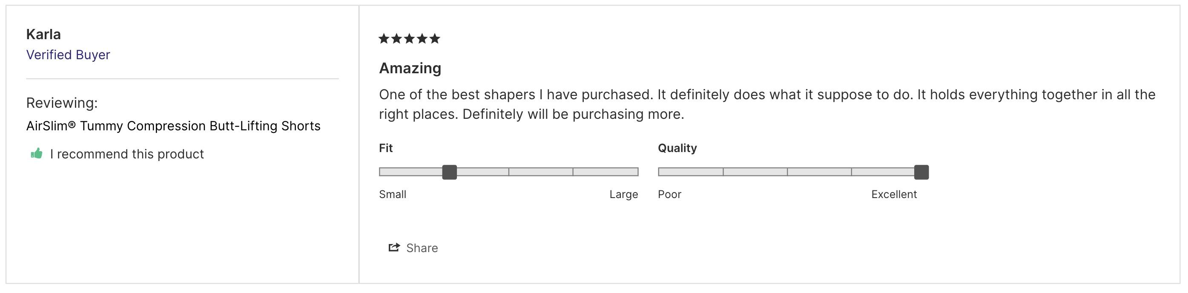Click the 'I recommend this product' text
Image resolution: width=1188 pixels, height=293 pixels.
coord(127,154)
